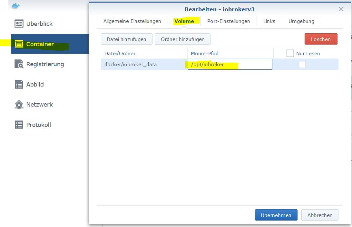The image size is (352, 227).
Task: Go to the Links tab
Action: coord(269,21)
